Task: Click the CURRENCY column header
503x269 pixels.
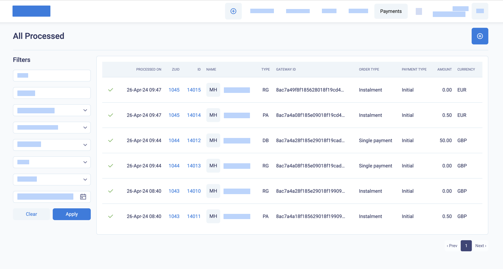Action: click(466, 69)
